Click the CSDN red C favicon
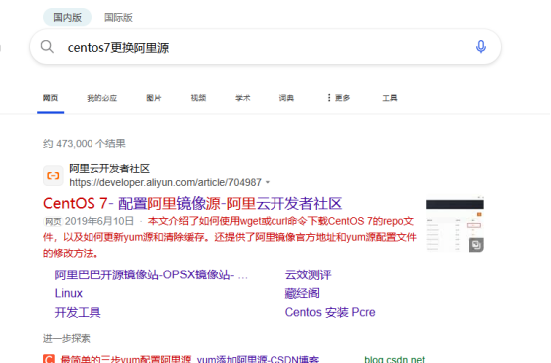Screen dimensions: 551x363 pyautogui.click(x=49, y=359)
